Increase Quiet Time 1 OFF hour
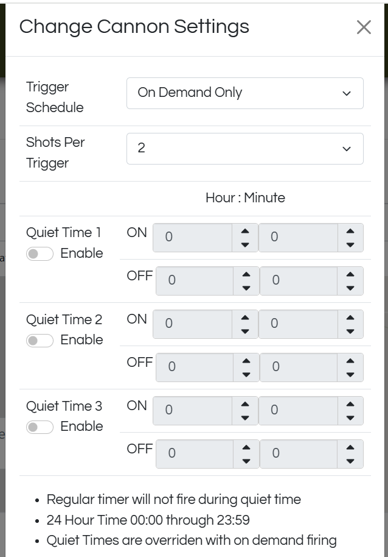The image size is (388, 557). (x=246, y=274)
